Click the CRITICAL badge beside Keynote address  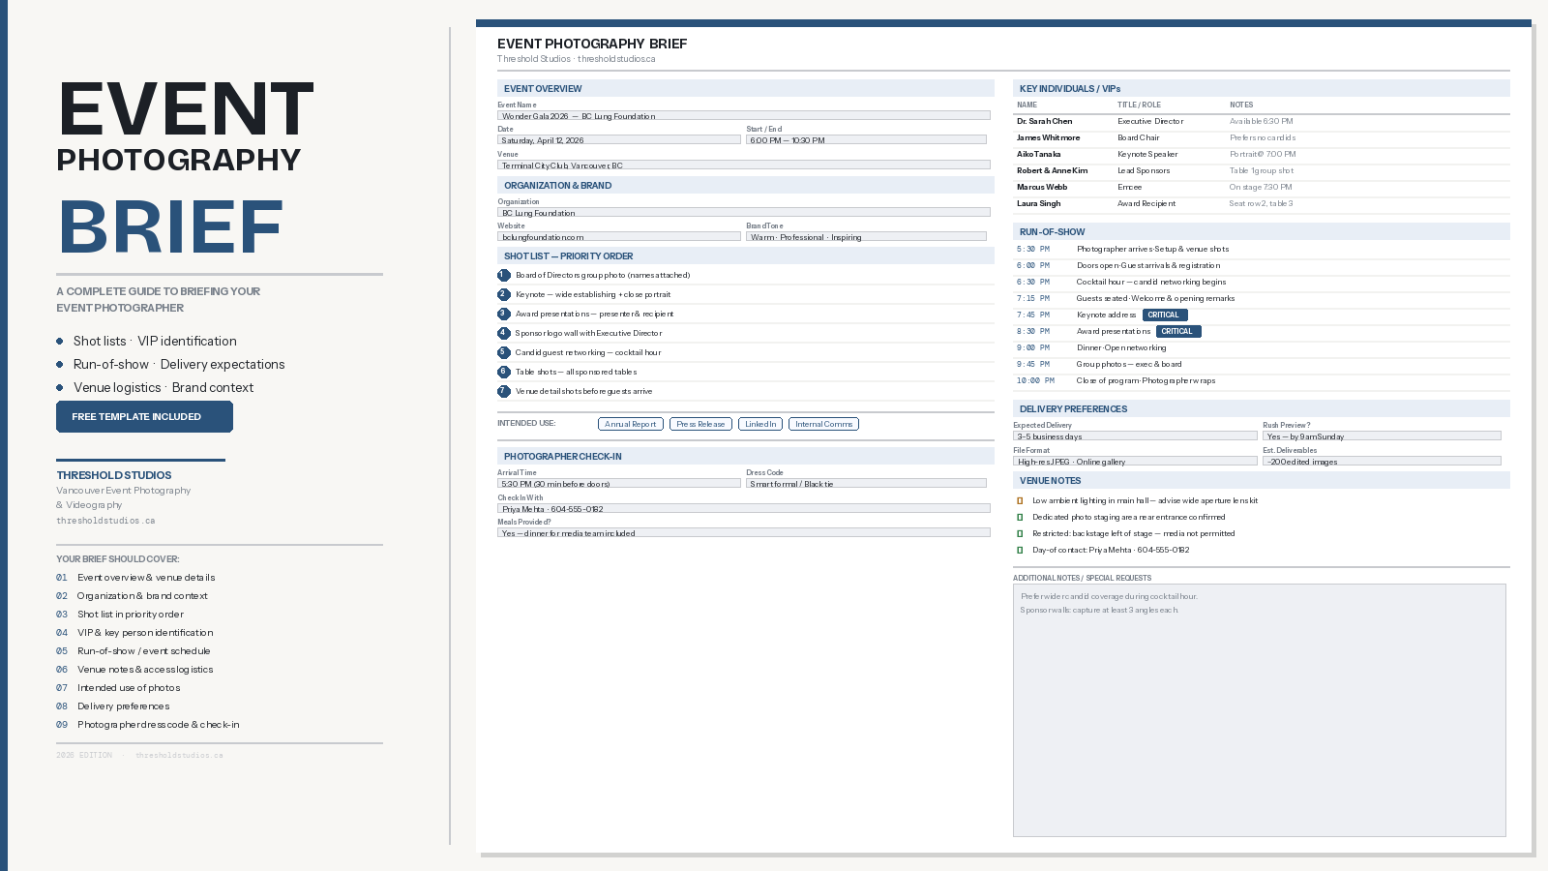1164,315
